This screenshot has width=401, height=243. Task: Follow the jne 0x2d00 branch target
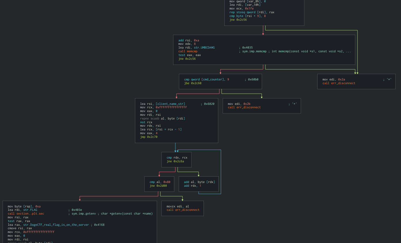(158, 186)
